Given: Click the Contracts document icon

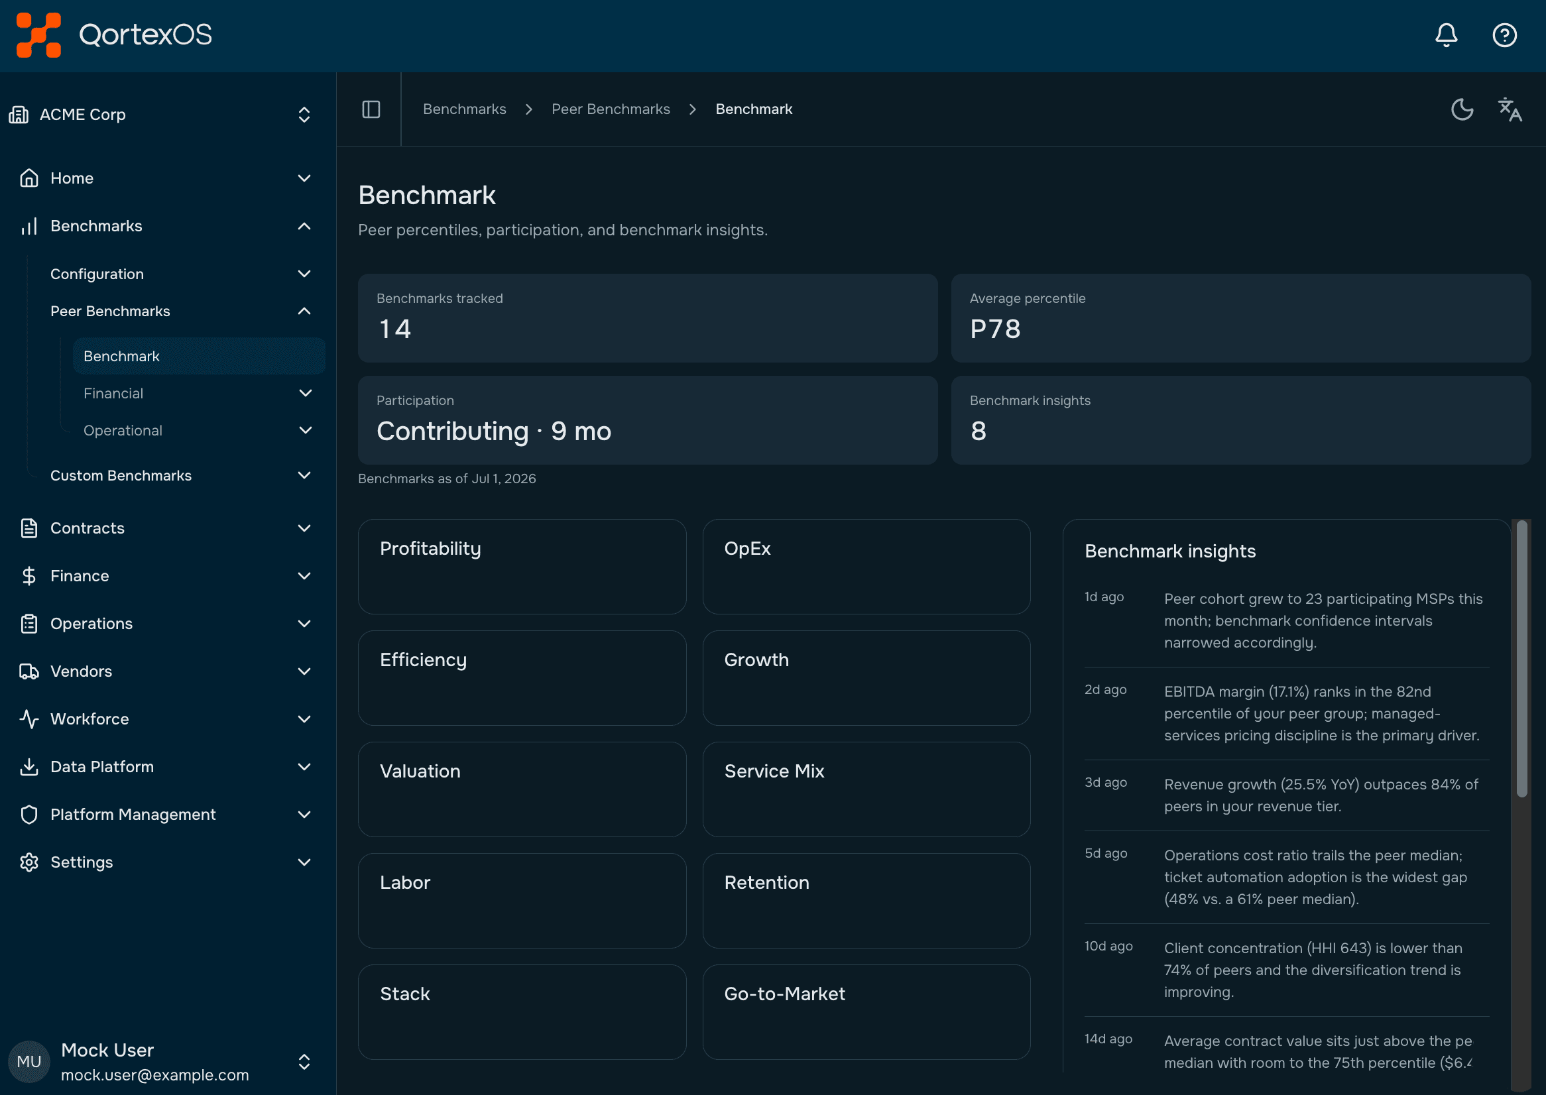Looking at the screenshot, I should pos(29,528).
